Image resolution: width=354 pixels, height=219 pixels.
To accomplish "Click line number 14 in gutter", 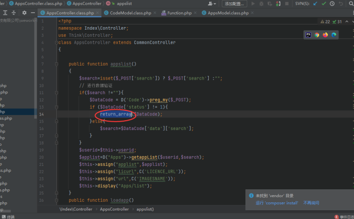I will pos(42,114).
